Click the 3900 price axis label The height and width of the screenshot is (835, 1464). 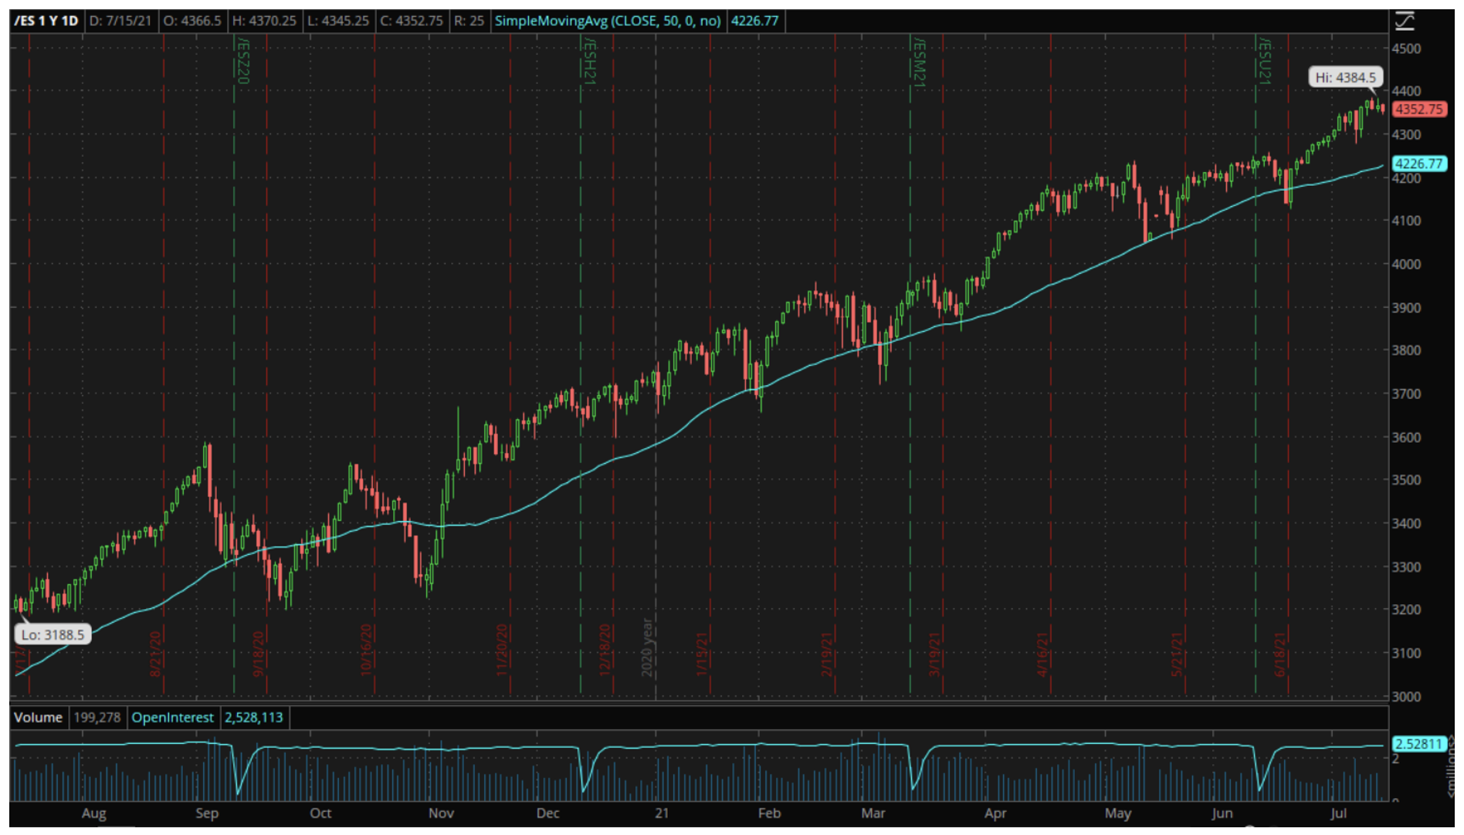(x=1406, y=307)
